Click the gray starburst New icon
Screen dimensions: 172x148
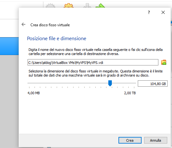[x=50, y=6]
